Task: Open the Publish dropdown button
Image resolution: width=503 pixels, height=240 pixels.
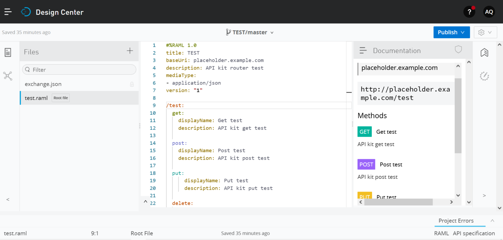Action: click(x=451, y=32)
